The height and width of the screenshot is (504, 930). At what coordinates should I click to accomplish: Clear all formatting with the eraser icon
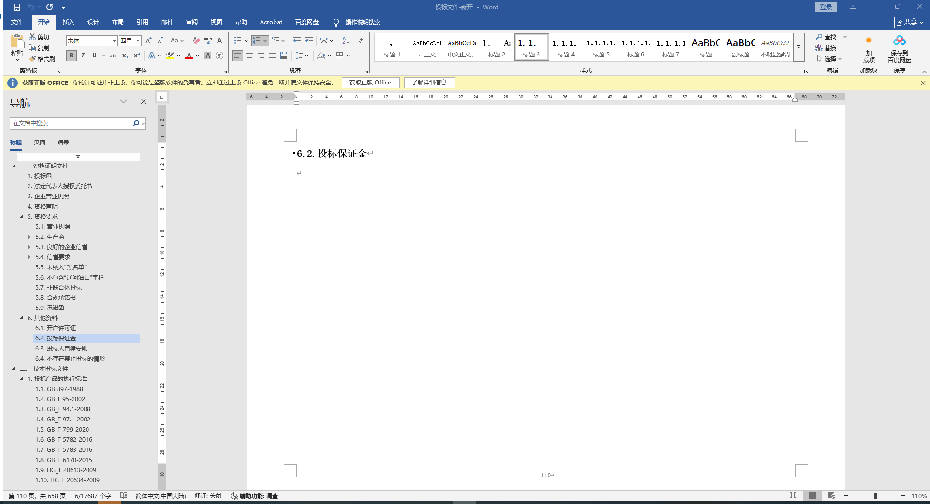(x=196, y=41)
